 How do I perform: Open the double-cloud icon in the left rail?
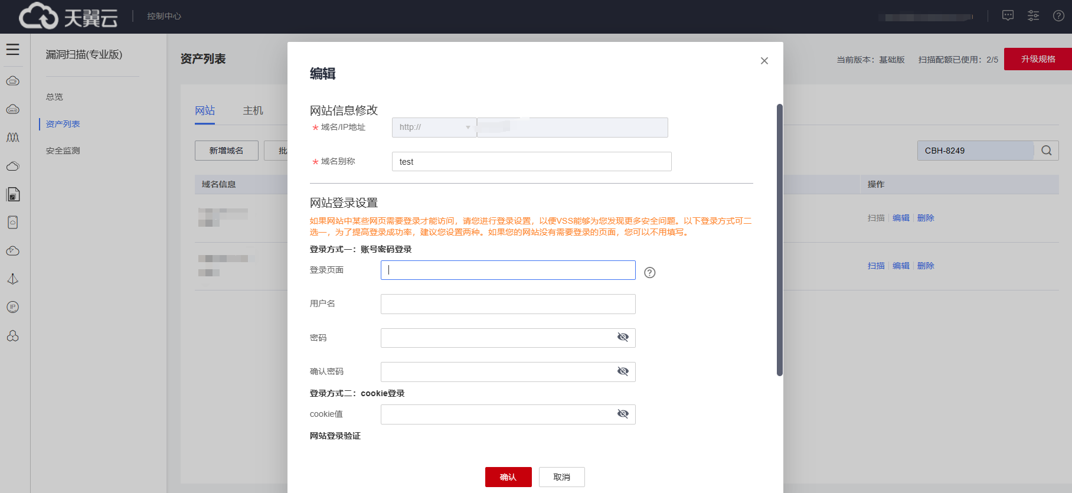[x=13, y=166]
